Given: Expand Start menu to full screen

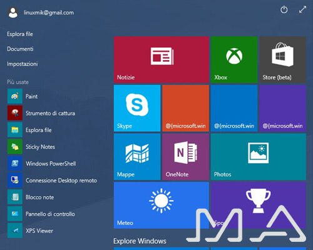Looking at the screenshot, I should 302,9.
